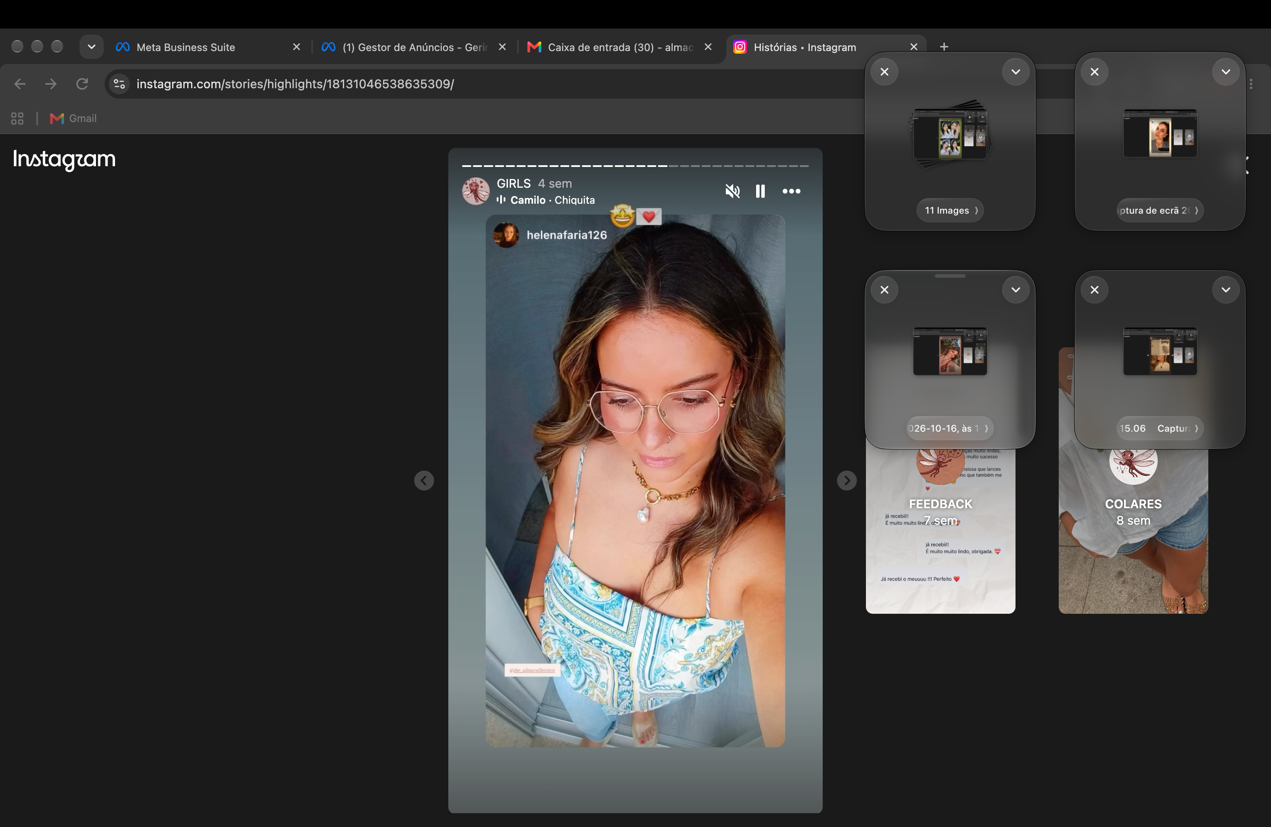The image size is (1271, 827).
Task: Open the Gmail bookmark
Action: pyautogui.click(x=73, y=119)
